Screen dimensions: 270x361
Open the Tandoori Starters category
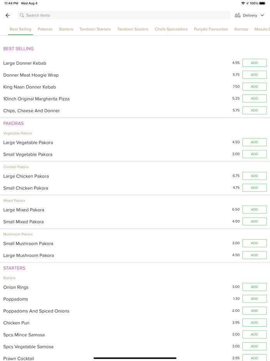pos(95,29)
